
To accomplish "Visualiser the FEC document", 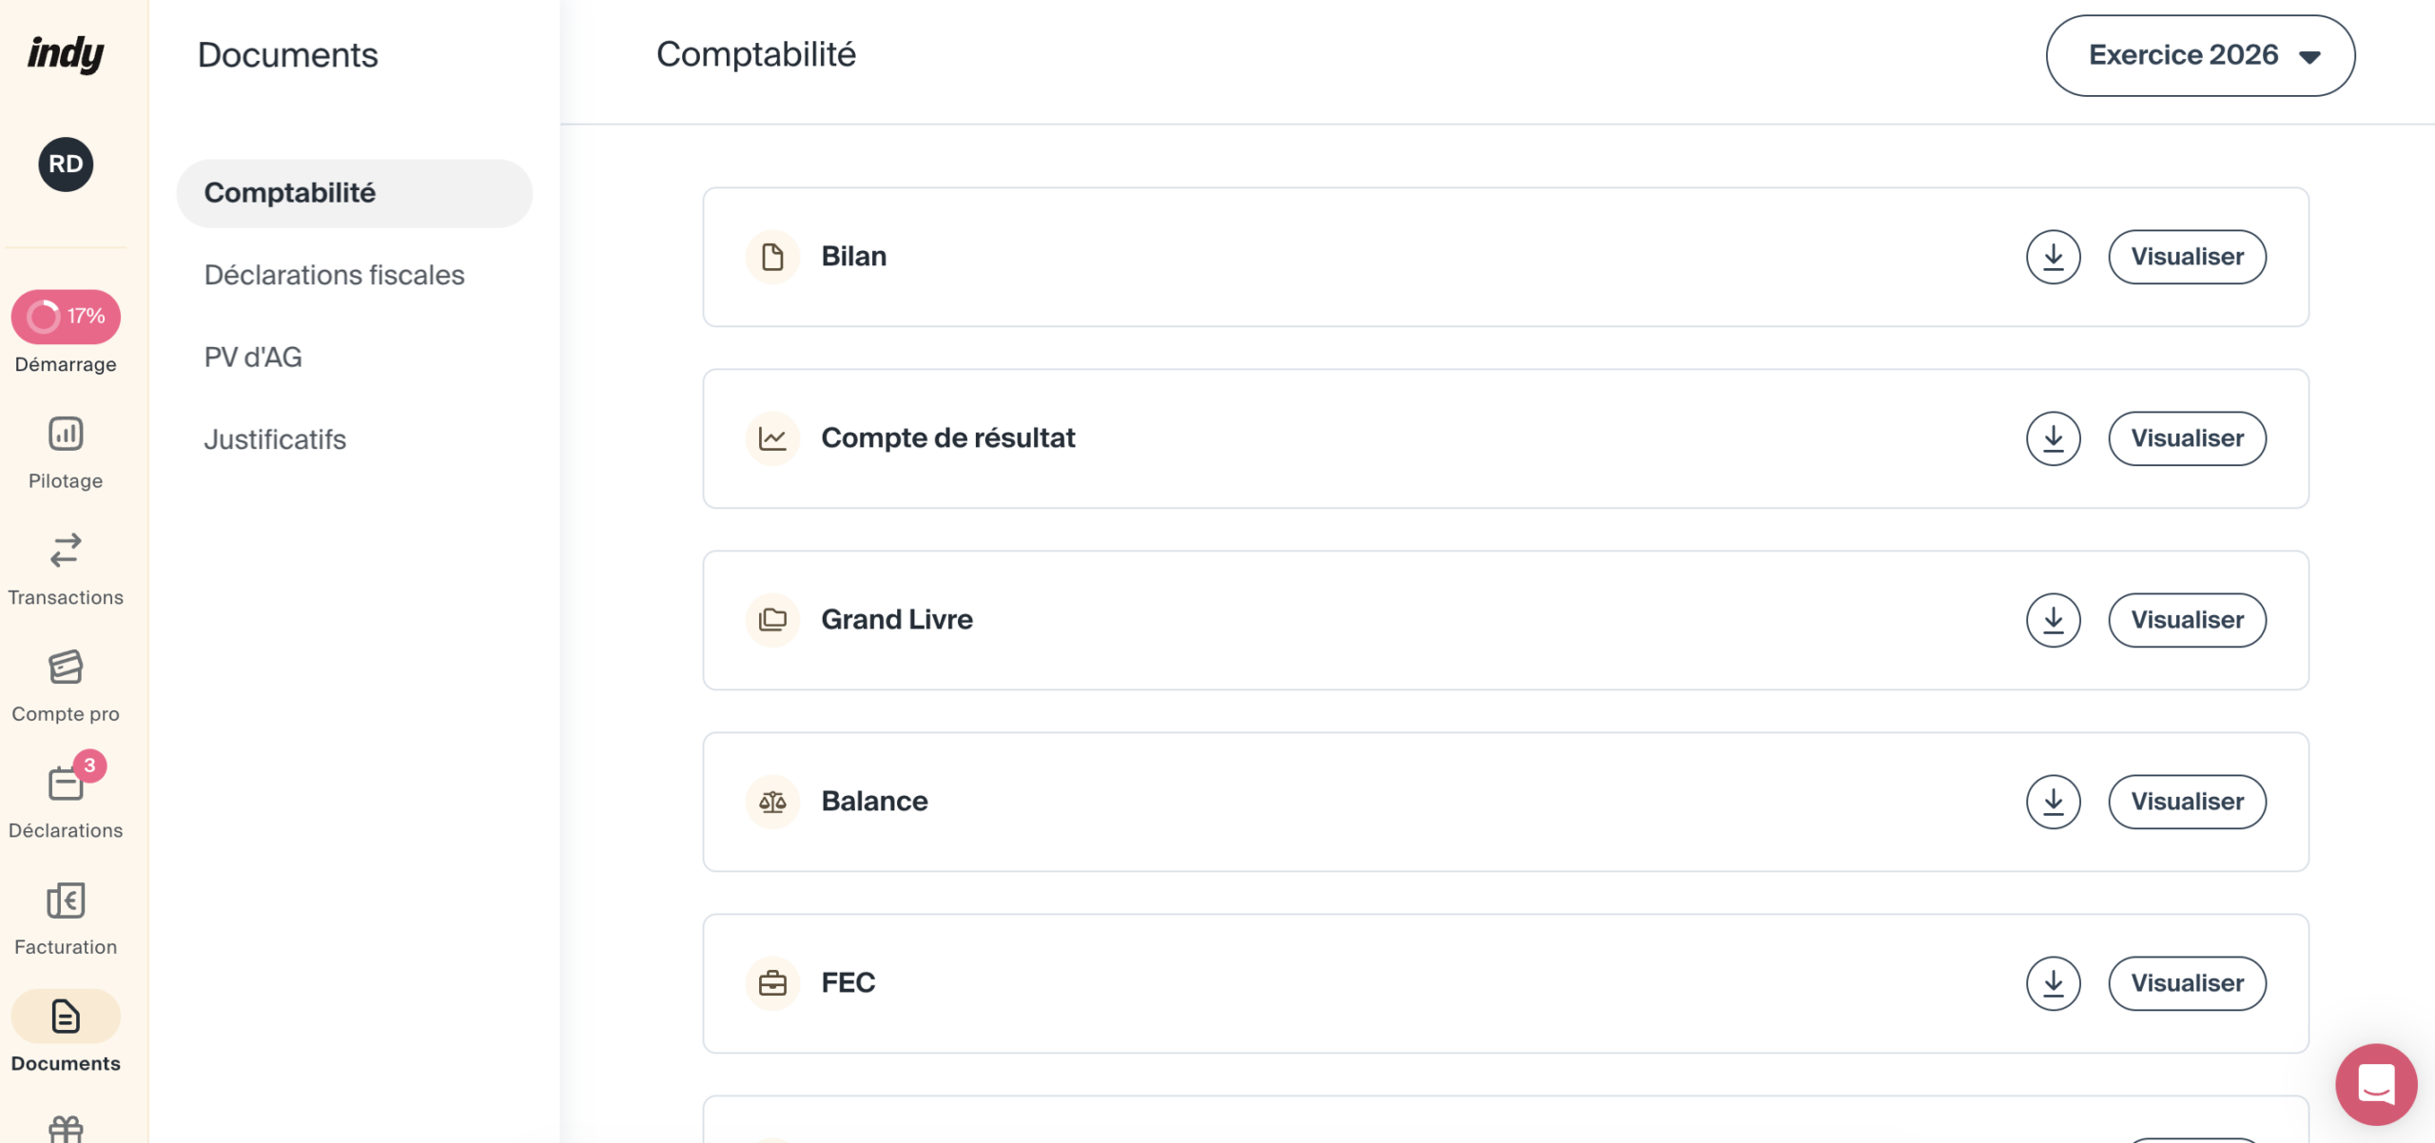I will (x=2187, y=983).
